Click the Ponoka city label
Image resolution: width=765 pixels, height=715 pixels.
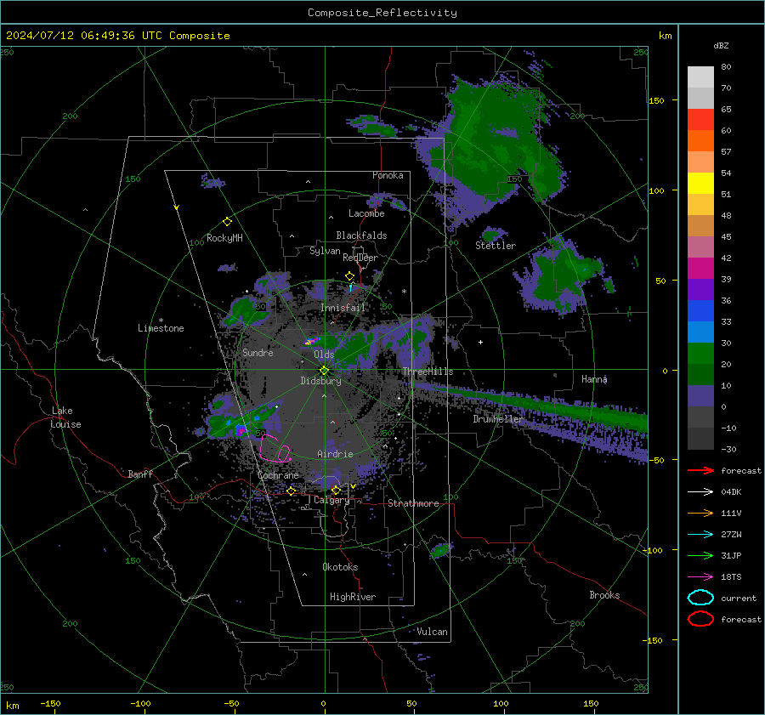388,175
